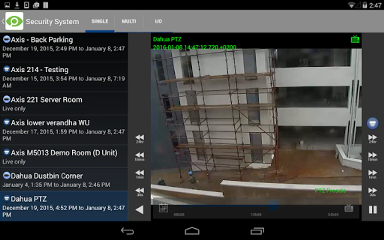
Task: Tap the Security System app logo
Action: coord(14,21)
